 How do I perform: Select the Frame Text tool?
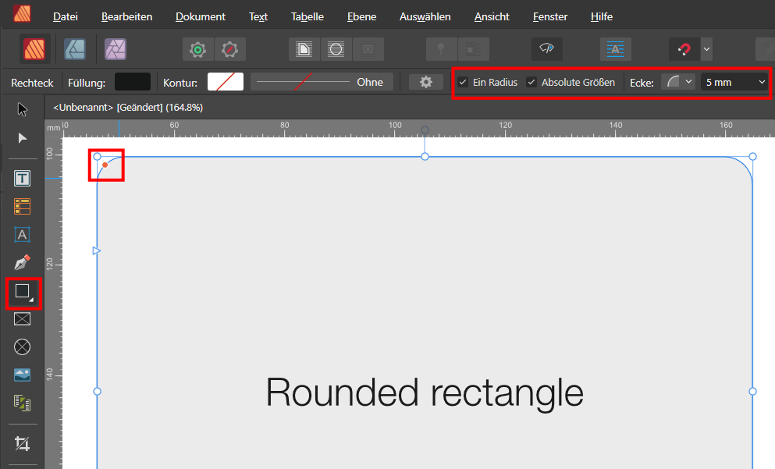pos(22,179)
